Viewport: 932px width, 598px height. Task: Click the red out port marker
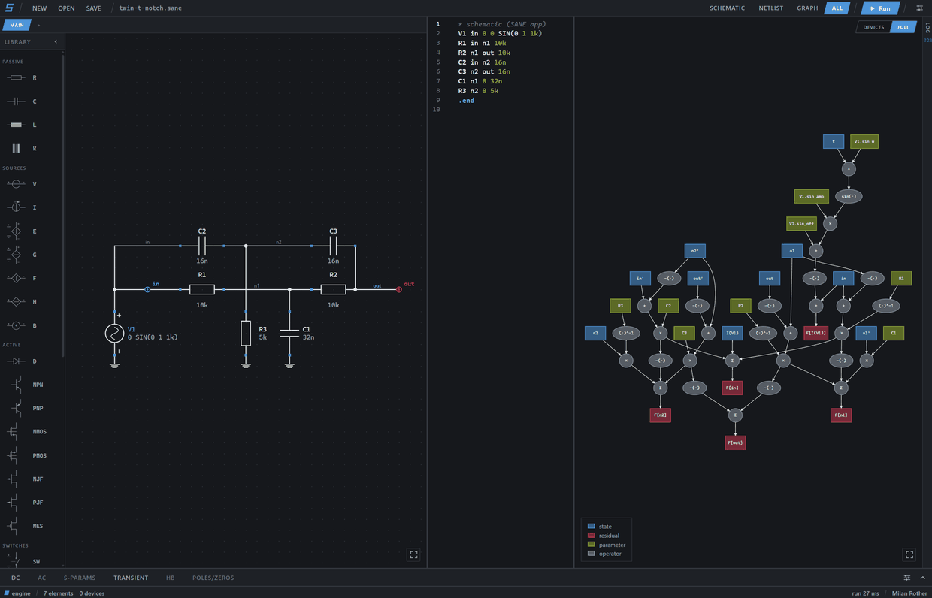399,289
